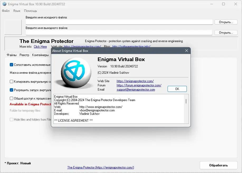This screenshot has width=242, height=173.
Task: Enable Общий доступ к процессам checkbox
Action: point(11,98)
